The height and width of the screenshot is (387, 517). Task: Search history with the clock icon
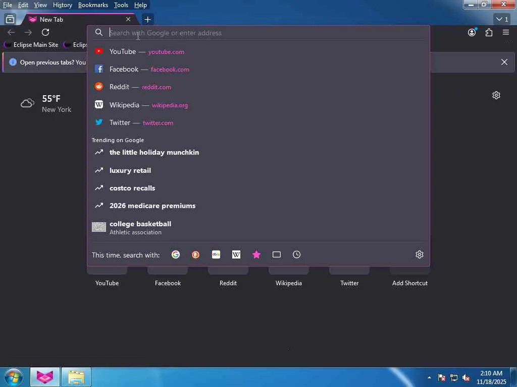click(297, 254)
